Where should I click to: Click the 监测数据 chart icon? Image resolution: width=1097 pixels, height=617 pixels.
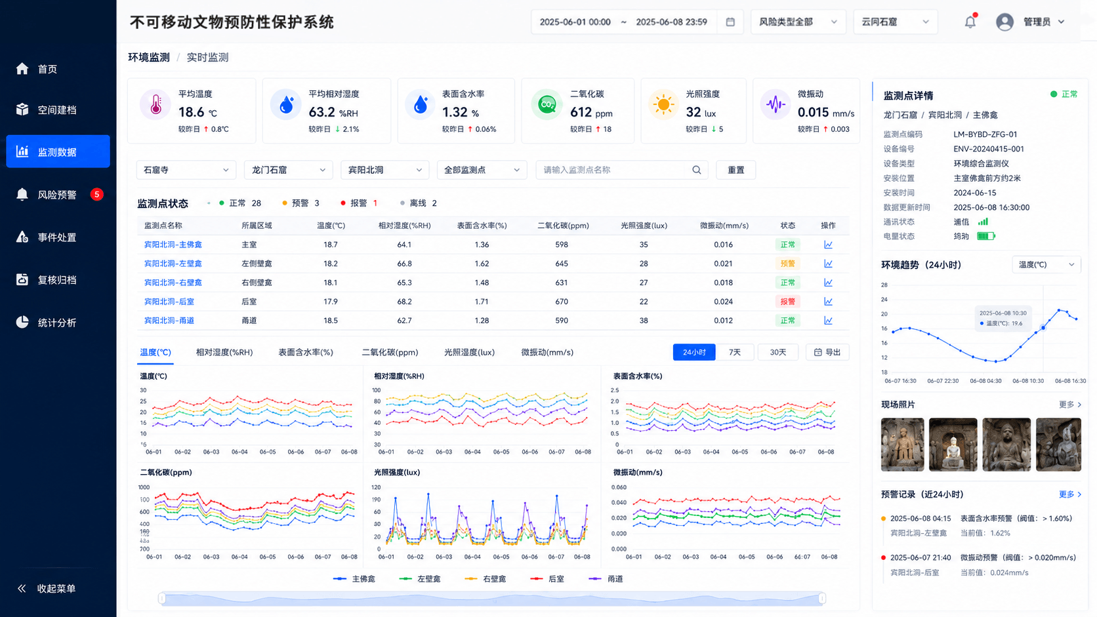point(22,151)
